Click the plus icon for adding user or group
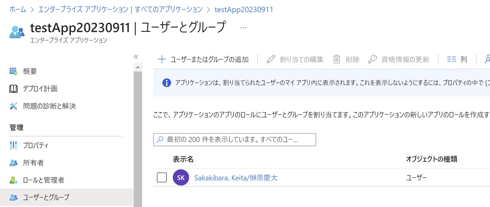This screenshot has height=207, width=490. point(162,59)
